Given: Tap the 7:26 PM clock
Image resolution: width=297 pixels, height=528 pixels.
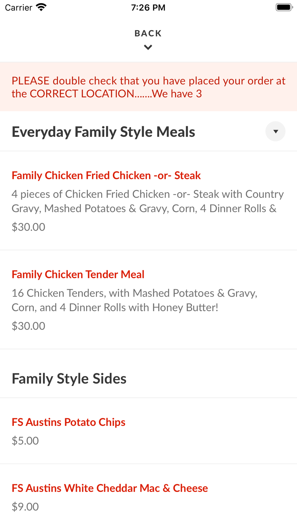Looking at the screenshot, I should [148, 7].
